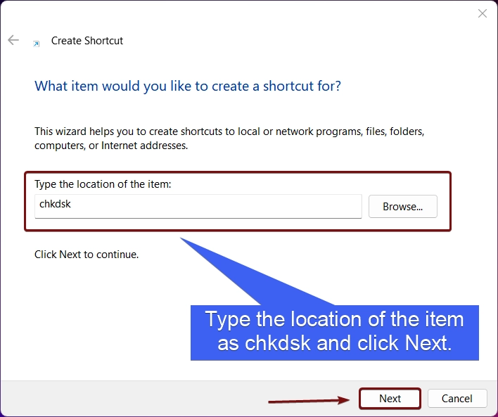
Task: Proceed with the Next button
Action: point(390,398)
